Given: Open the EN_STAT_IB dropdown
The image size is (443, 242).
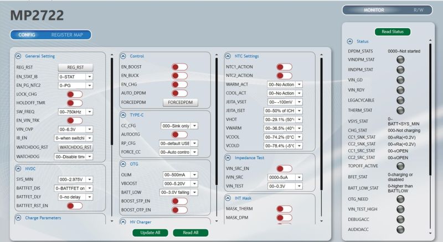Looking at the screenshot, I should (75, 77).
